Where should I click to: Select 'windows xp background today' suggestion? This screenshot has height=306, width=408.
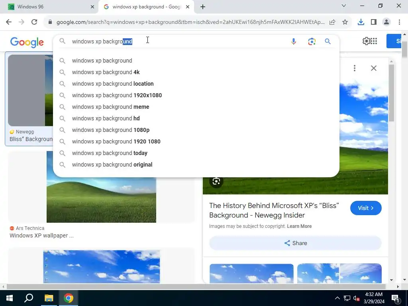click(196, 153)
